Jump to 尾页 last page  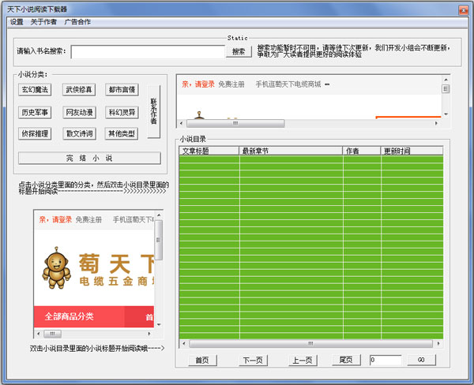345,360
